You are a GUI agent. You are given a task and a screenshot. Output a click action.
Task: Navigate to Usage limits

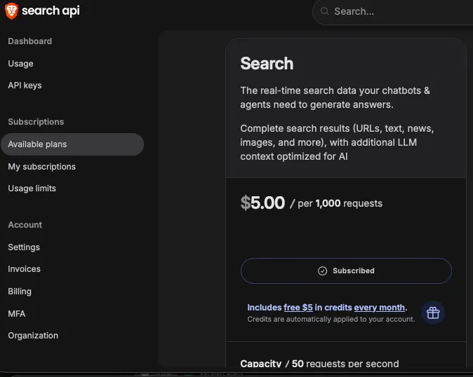click(32, 188)
